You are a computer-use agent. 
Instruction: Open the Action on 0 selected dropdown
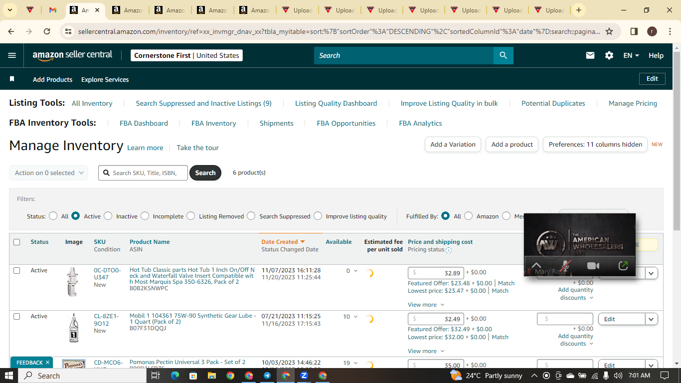point(49,173)
